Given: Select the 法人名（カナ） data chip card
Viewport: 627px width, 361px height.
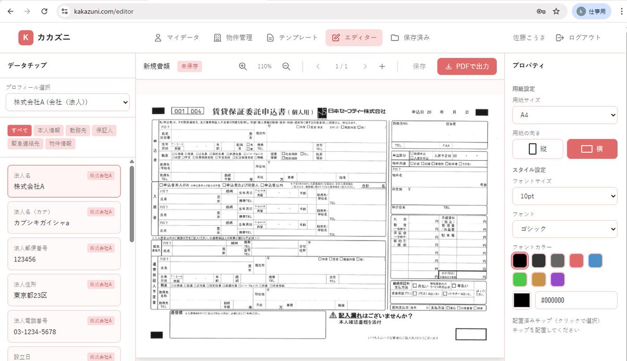Looking at the screenshot, I should [x=64, y=218].
